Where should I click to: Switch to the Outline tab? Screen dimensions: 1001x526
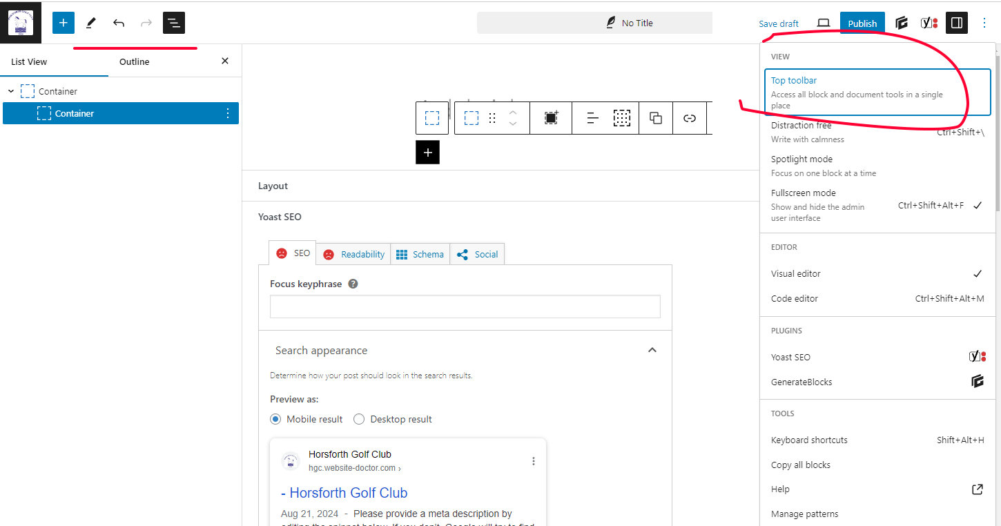pos(134,61)
